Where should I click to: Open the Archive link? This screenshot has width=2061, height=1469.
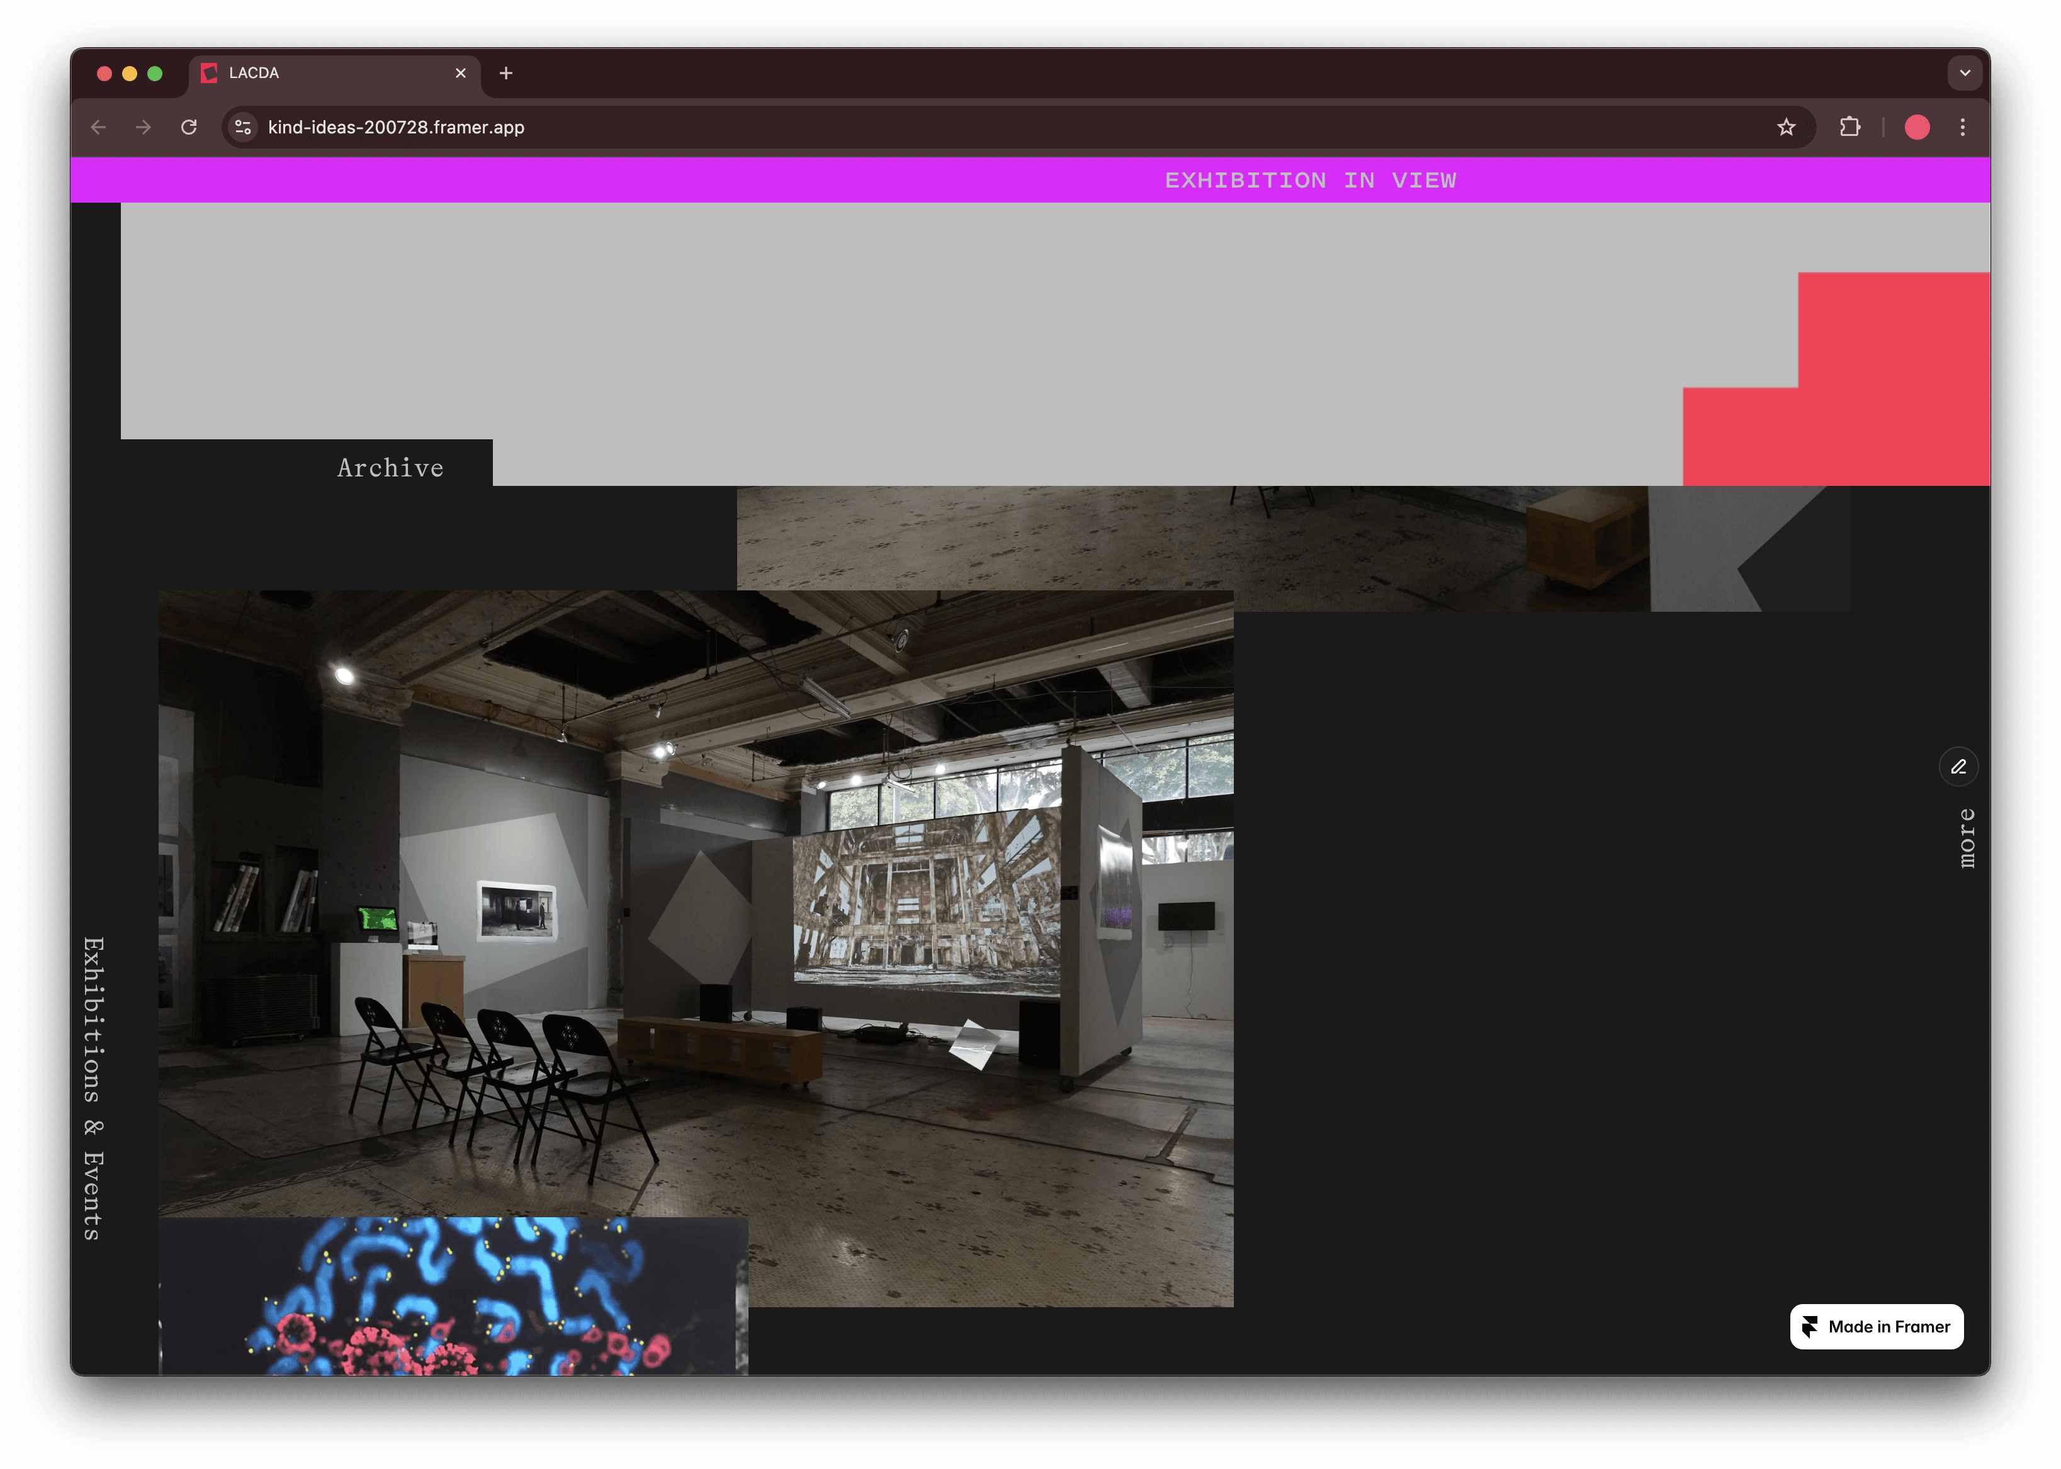pyautogui.click(x=390, y=468)
